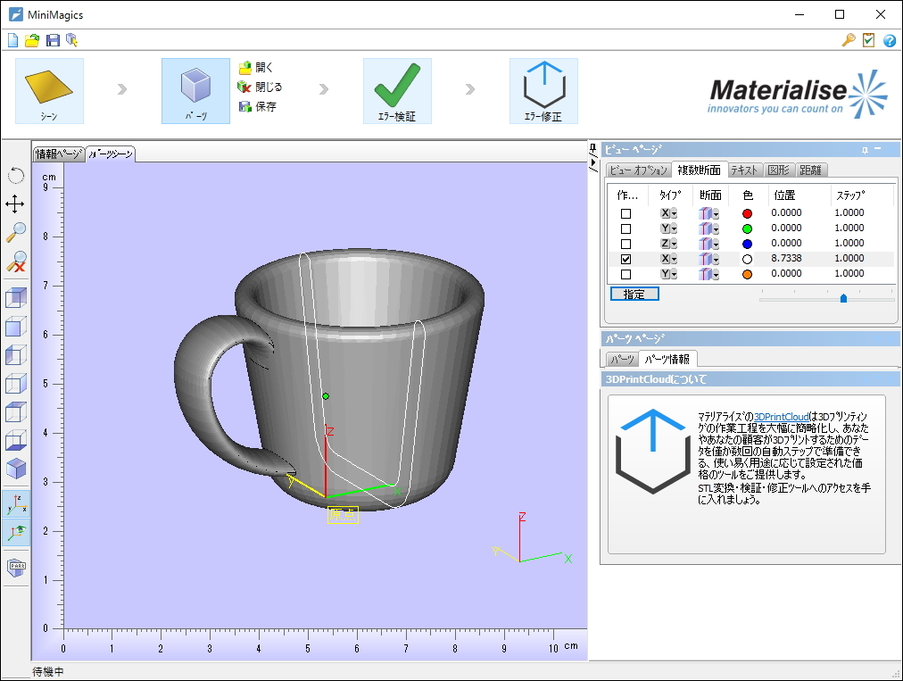Click the green center point on the cup
The width and height of the screenshot is (903, 681).
coord(326,396)
